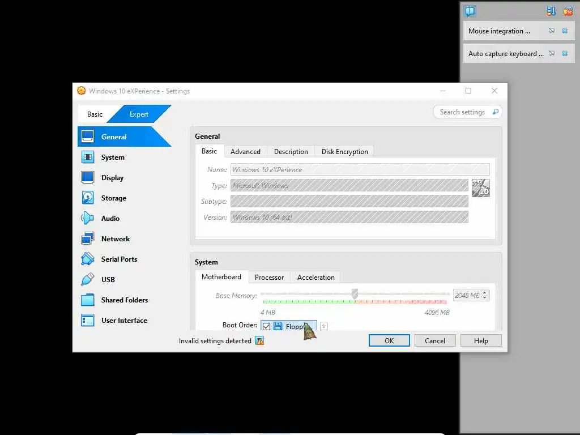Click the Mouse integration notification text

click(x=499, y=31)
